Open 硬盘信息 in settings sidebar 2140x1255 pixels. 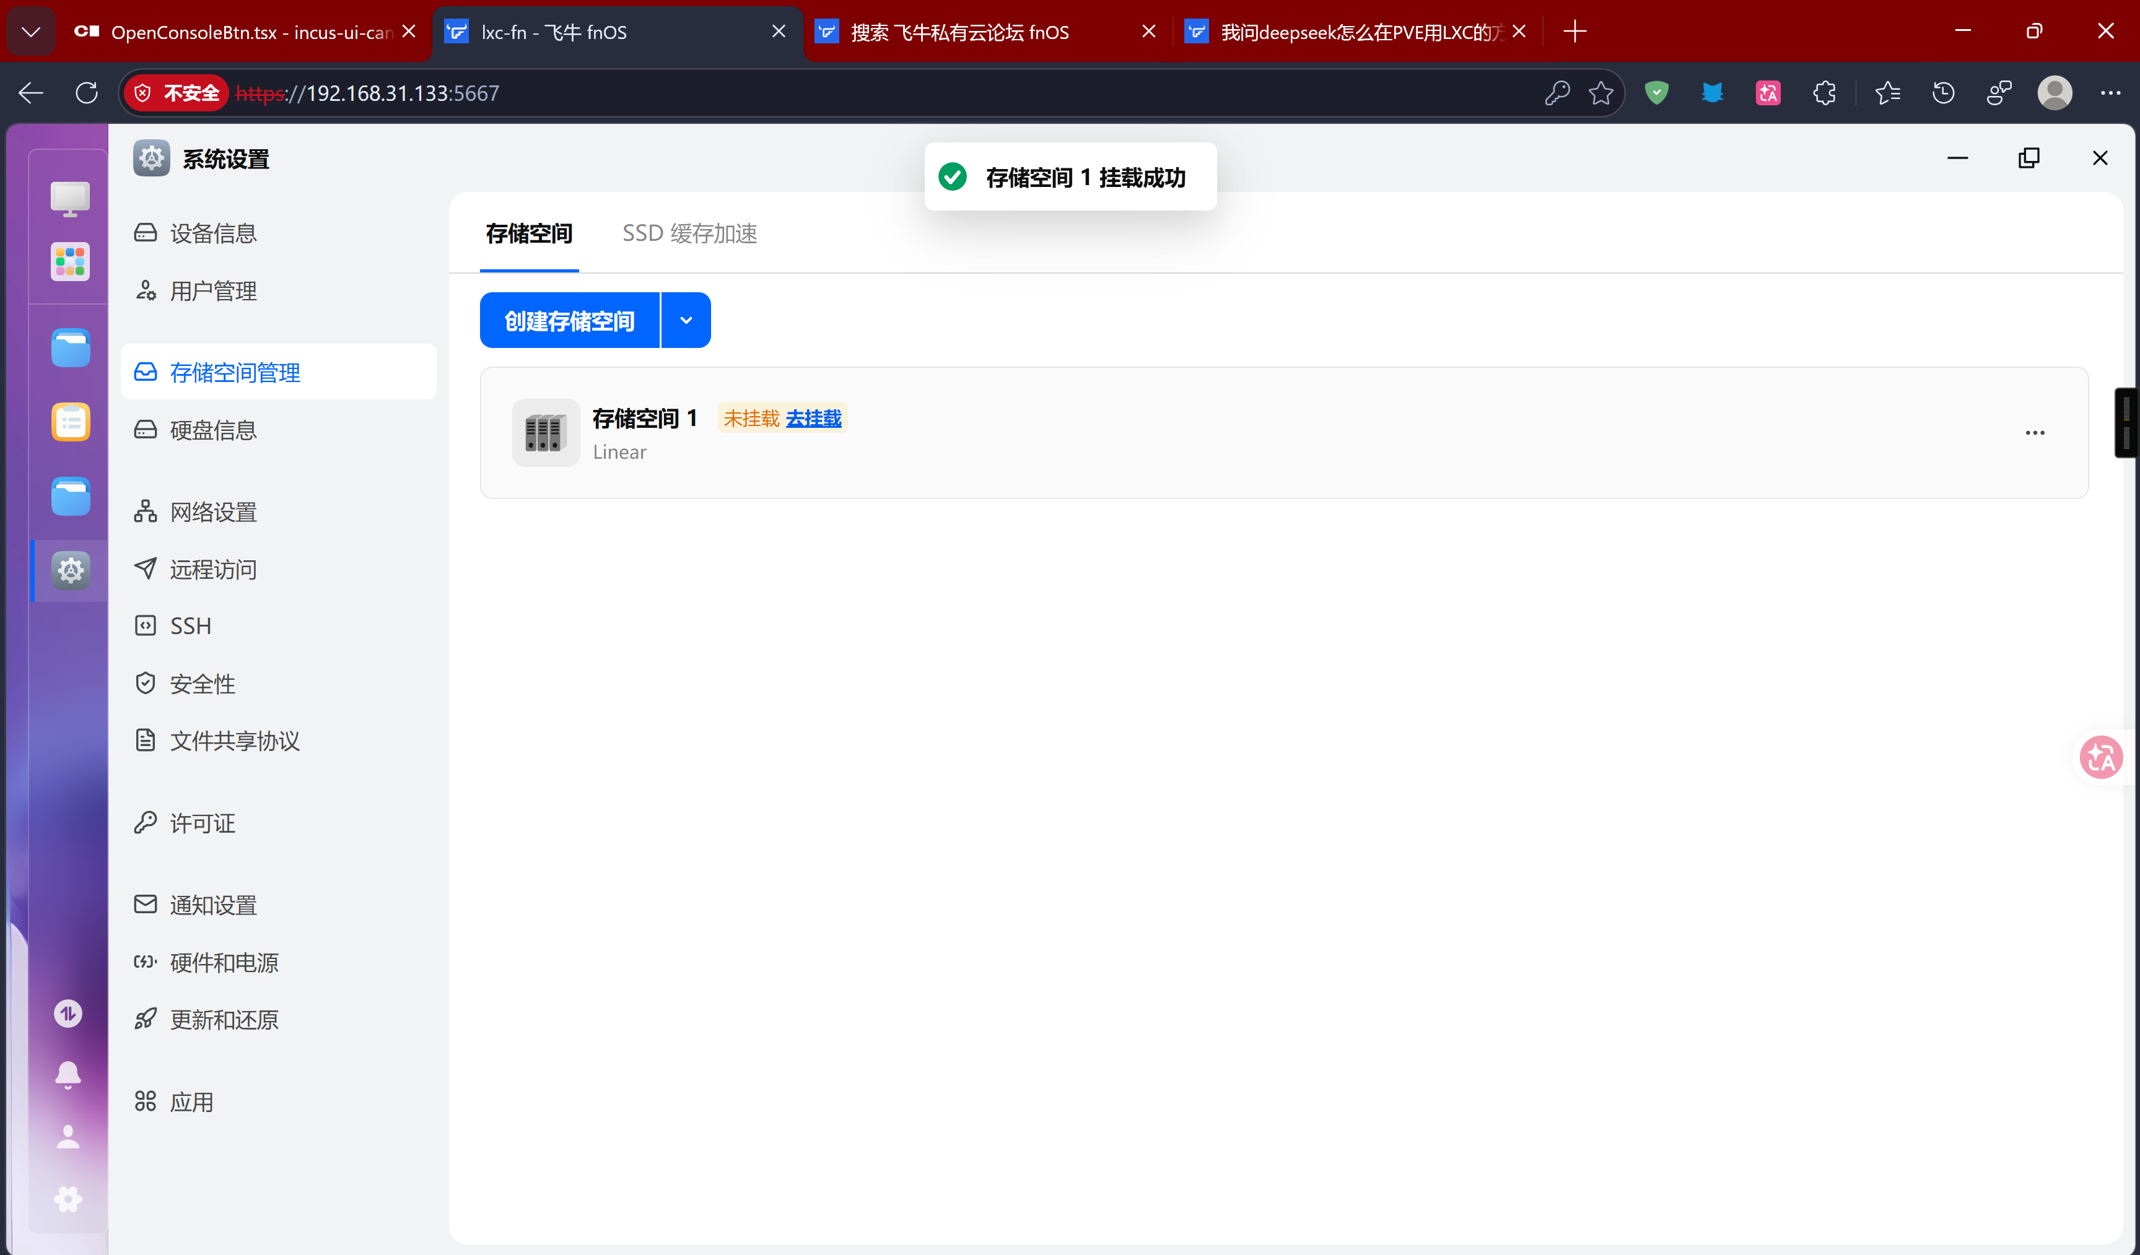tap(213, 430)
